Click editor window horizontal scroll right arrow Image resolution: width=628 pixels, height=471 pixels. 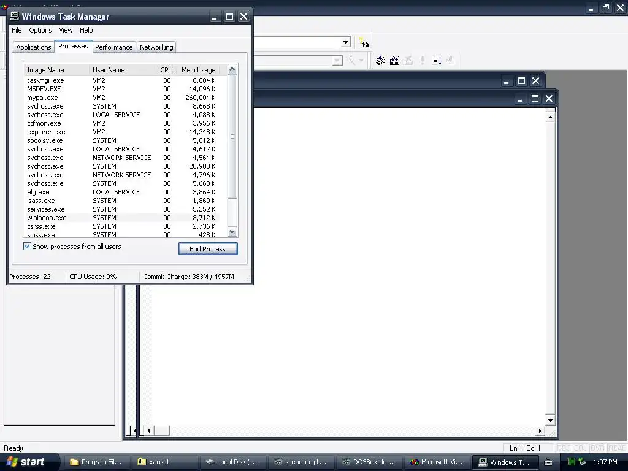pos(540,431)
